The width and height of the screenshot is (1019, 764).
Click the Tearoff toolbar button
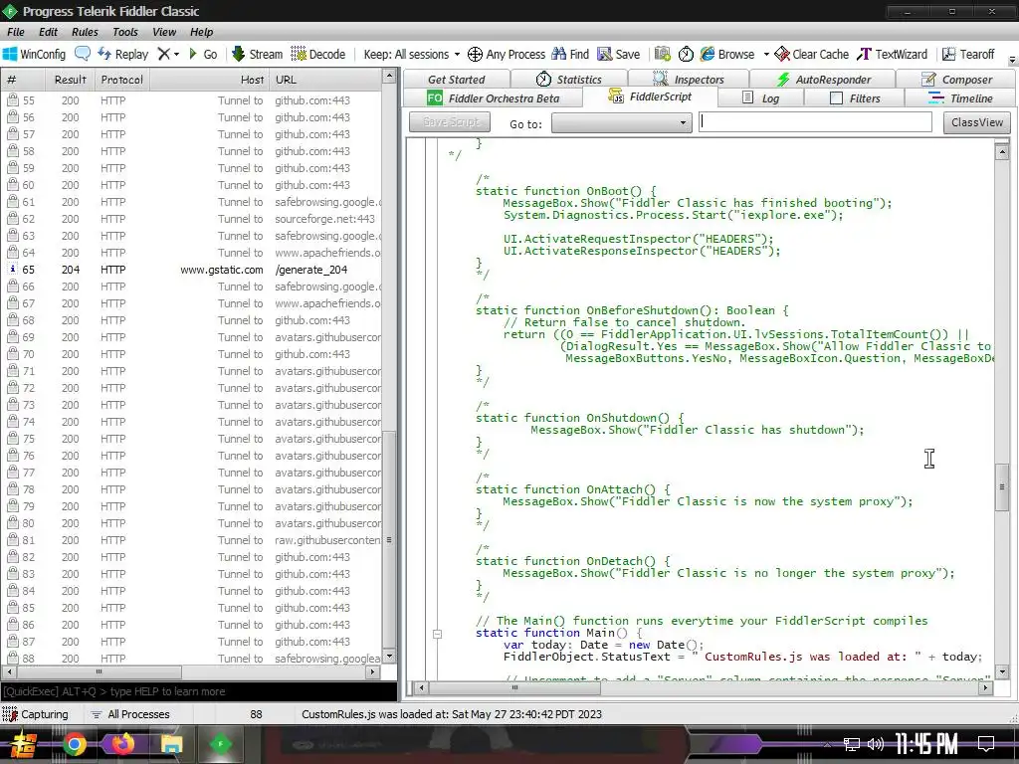click(968, 54)
